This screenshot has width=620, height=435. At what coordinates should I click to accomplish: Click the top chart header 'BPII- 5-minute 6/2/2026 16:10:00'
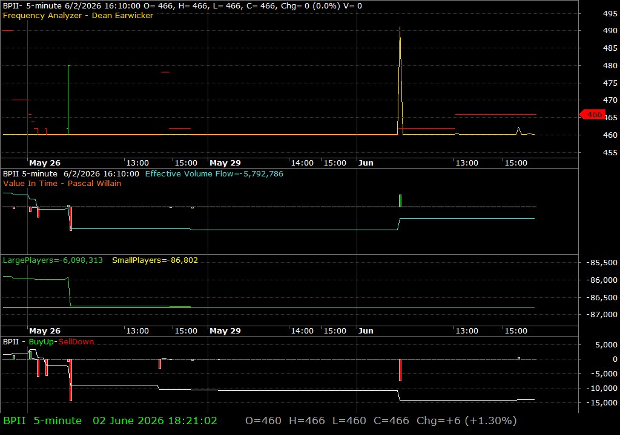[x=71, y=6]
